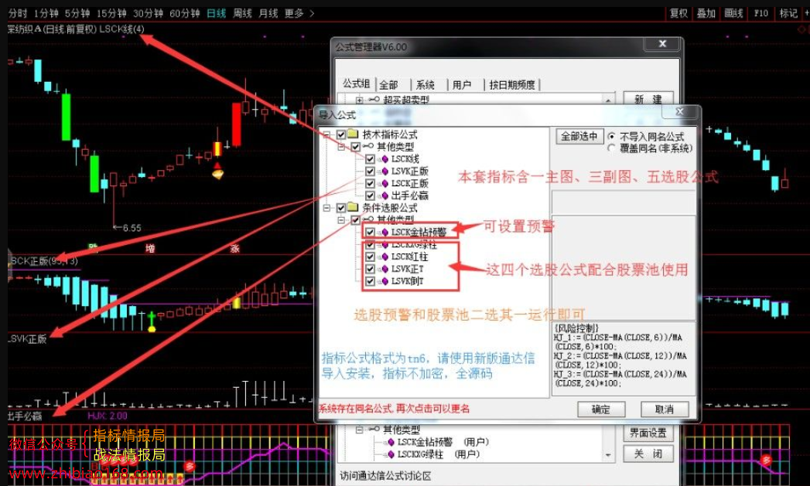Select the 不导入同名公式 radio option
The width and height of the screenshot is (810, 486).
tap(612, 137)
